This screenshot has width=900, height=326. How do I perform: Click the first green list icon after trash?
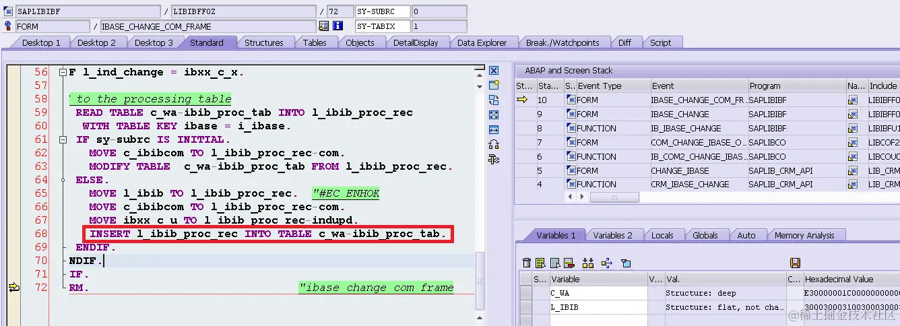click(x=542, y=263)
